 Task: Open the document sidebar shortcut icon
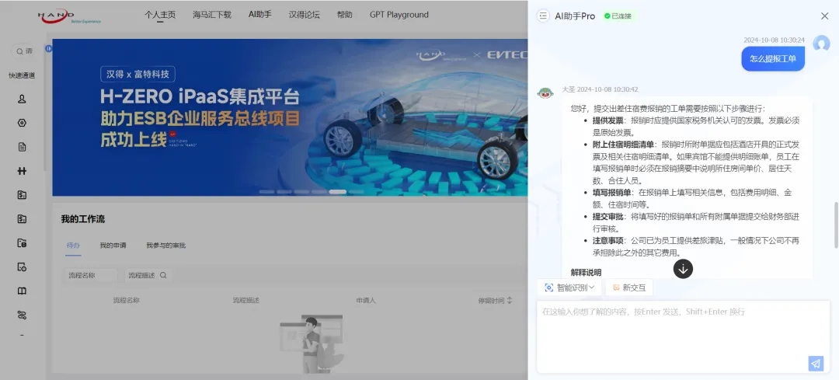(22, 147)
